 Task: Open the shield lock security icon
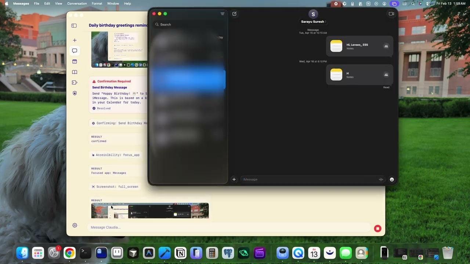pyautogui.click(x=75, y=93)
